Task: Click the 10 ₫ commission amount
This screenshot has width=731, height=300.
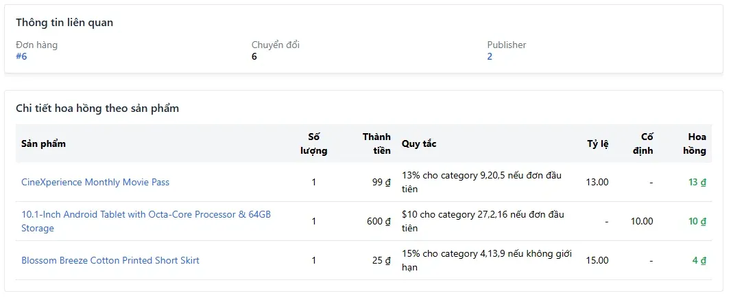Action: tap(697, 221)
